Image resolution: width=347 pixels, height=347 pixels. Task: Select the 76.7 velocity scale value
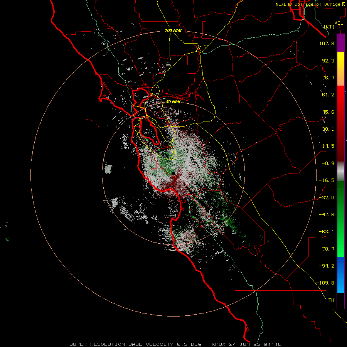(x=328, y=77)
